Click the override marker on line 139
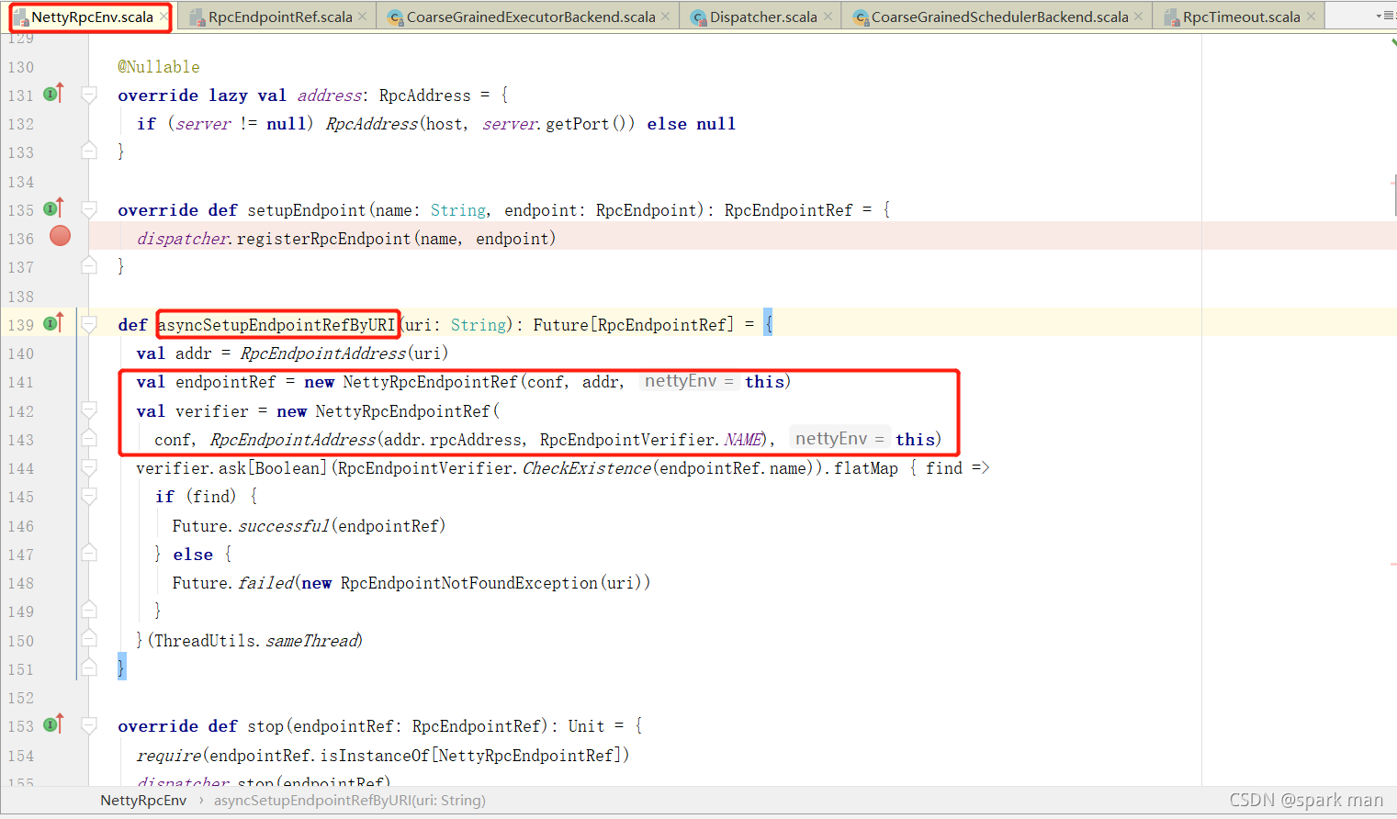The width and height of the screenshot is (1397, 819). point(54,322)
